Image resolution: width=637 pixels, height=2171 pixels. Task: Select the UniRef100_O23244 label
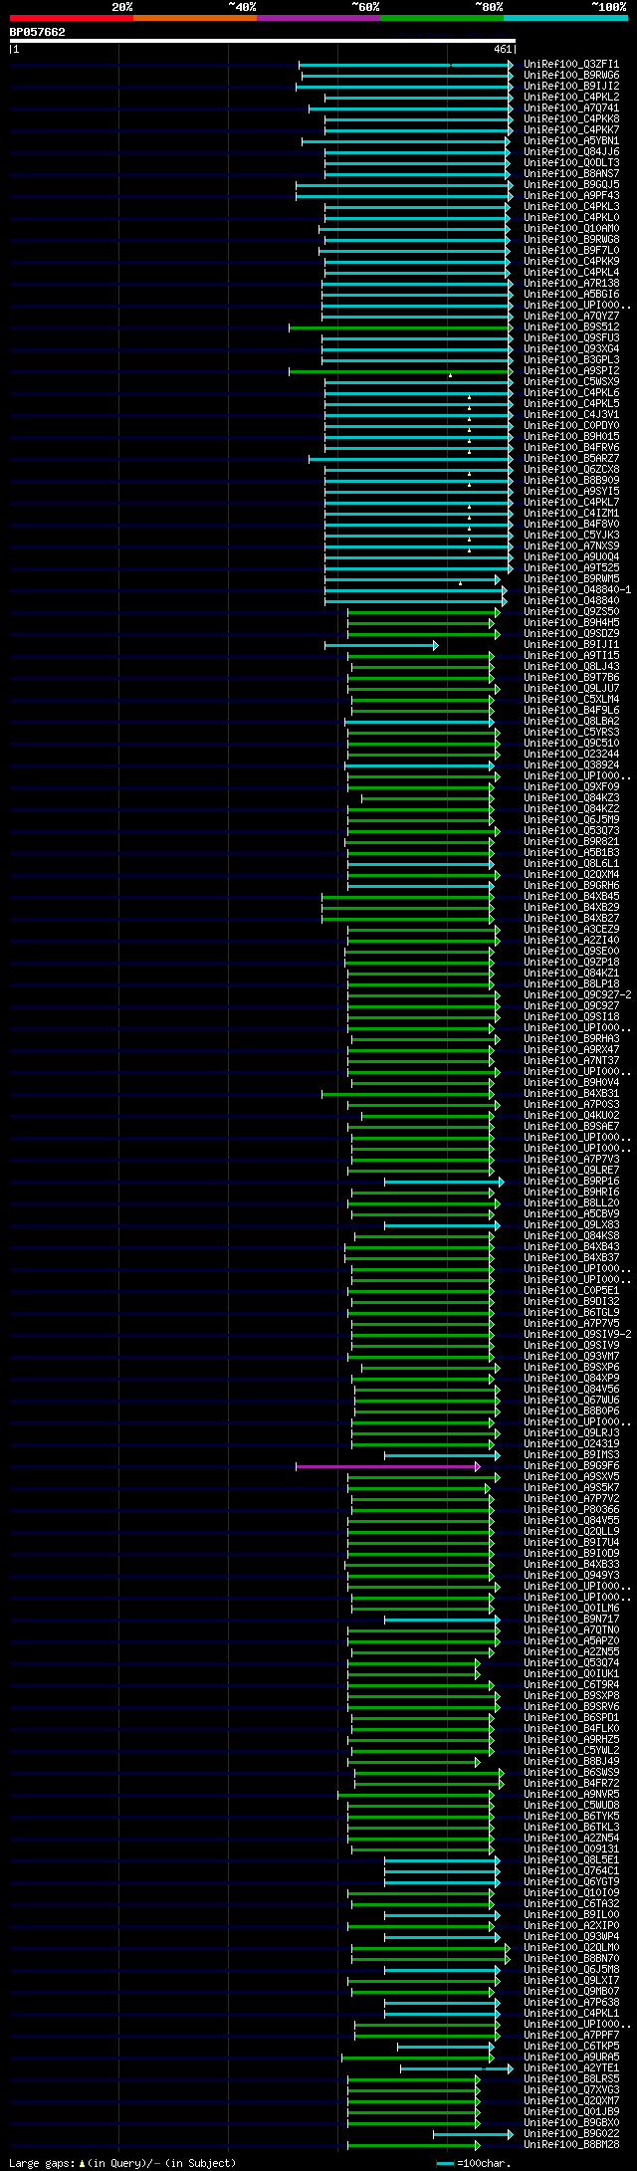571,755
